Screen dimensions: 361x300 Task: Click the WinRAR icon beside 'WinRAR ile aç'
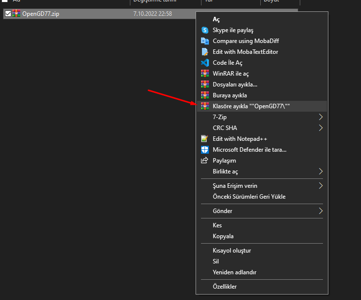pos(205,74)
